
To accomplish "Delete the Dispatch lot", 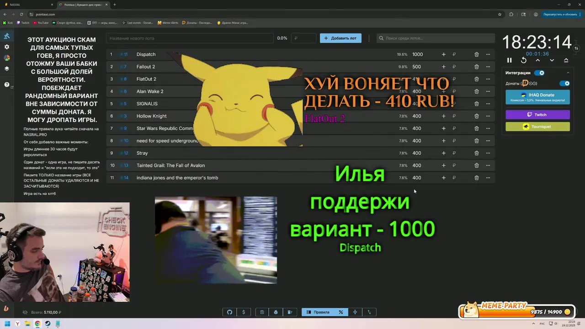I will [476, 54].
